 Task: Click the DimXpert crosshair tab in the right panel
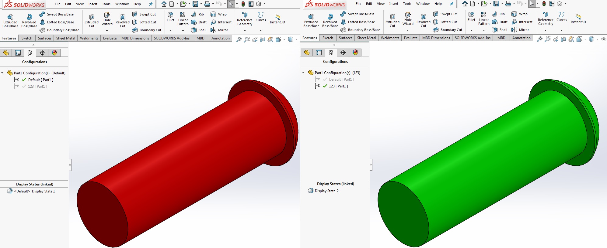pyautogui.click(x=343, y=53)
